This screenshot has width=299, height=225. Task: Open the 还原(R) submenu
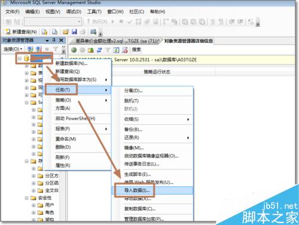(153, 138)
